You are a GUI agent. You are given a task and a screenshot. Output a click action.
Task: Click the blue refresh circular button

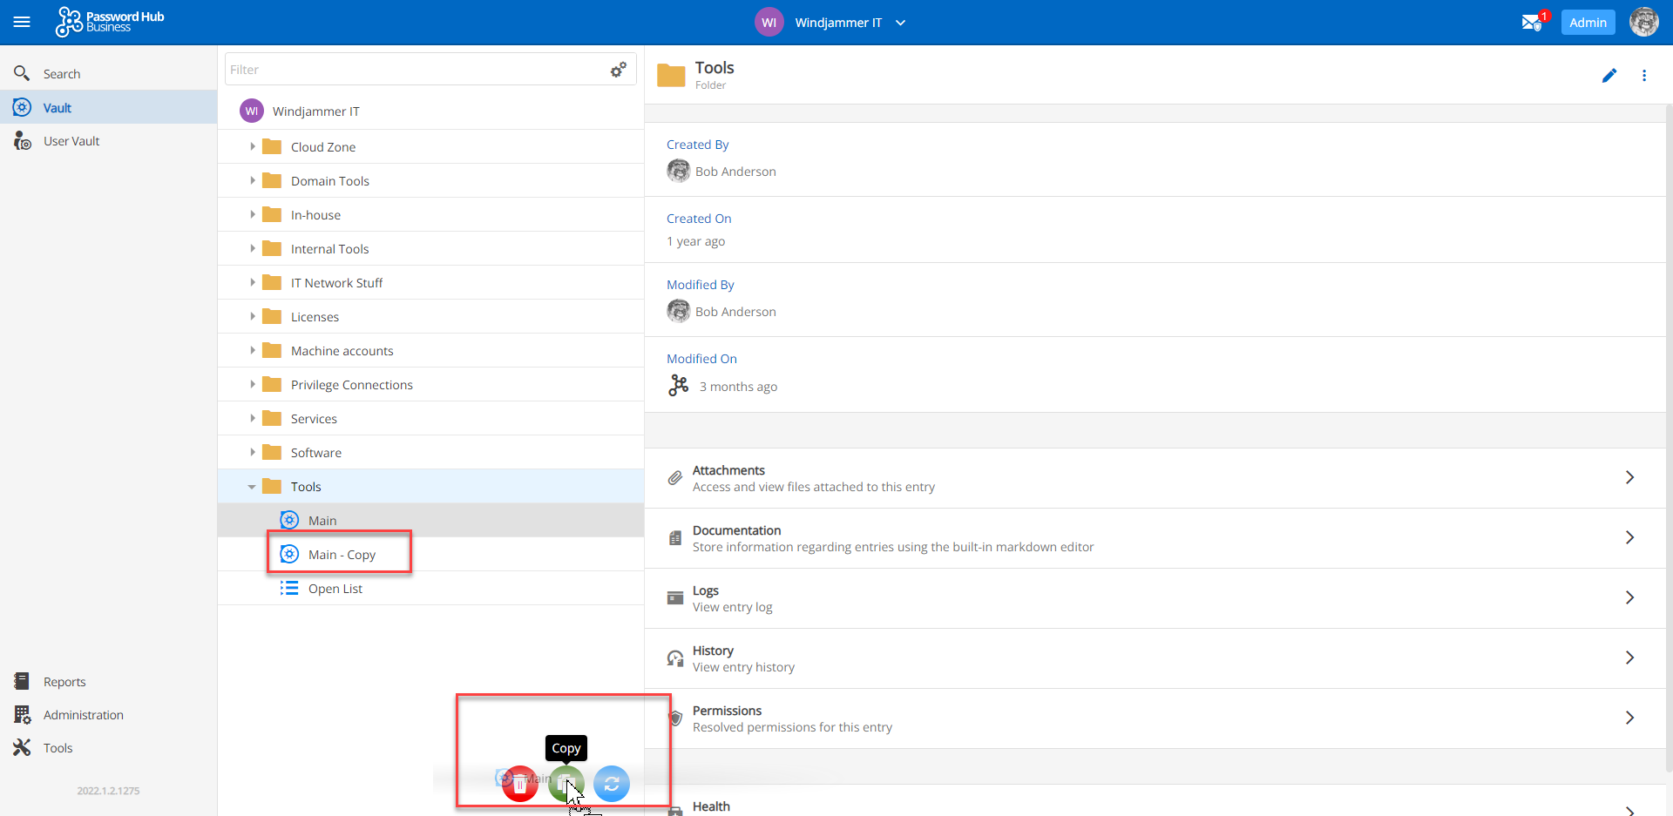coord(612,784)
